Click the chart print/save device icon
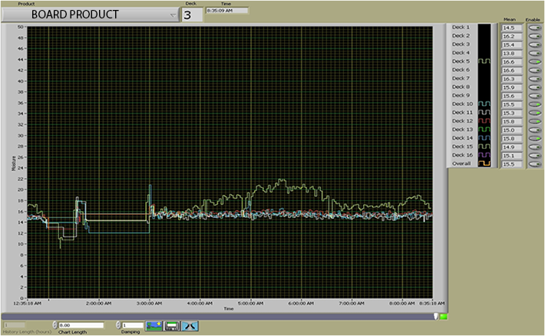545x336 pixels. [x=172, y=326]
